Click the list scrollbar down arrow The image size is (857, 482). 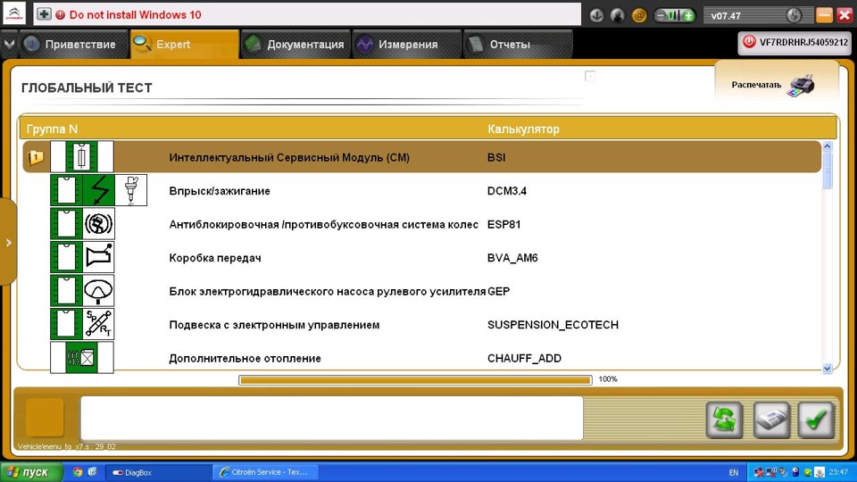pos(827,369)
